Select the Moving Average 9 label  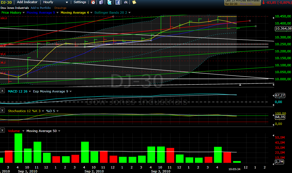coord(41,13)
